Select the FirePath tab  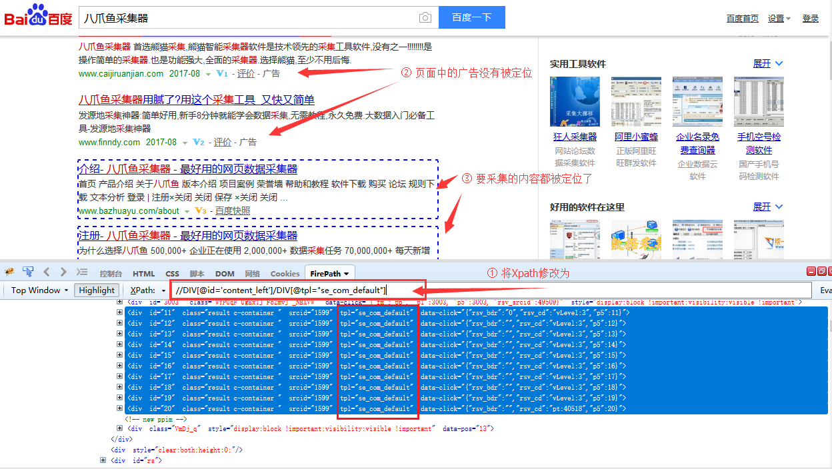coord(330,273)
